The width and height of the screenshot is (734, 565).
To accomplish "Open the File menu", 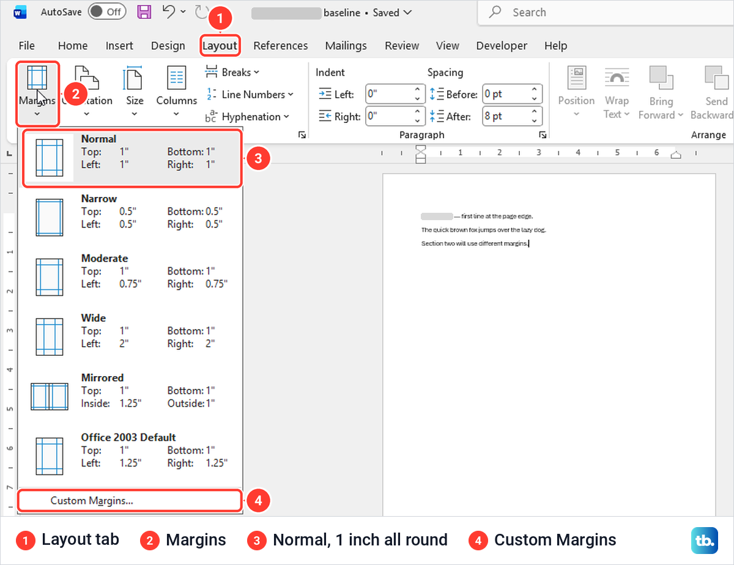I will coord(27,45).
